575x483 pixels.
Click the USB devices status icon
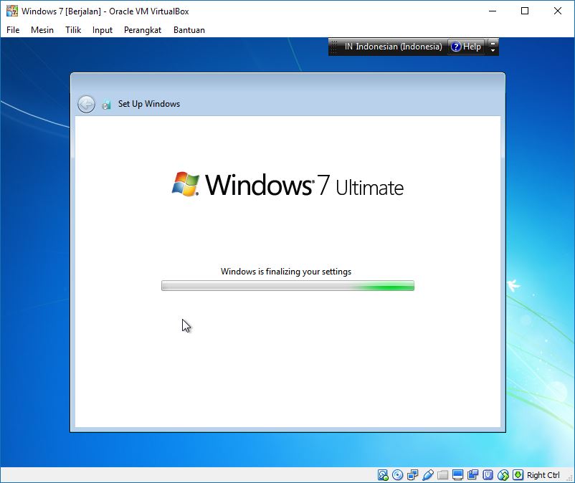(x=488, y=474)
